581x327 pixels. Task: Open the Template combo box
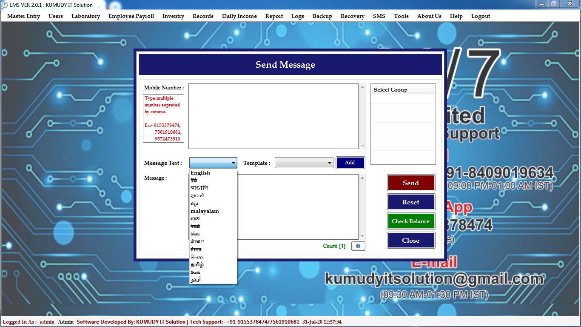coord(304,163)
